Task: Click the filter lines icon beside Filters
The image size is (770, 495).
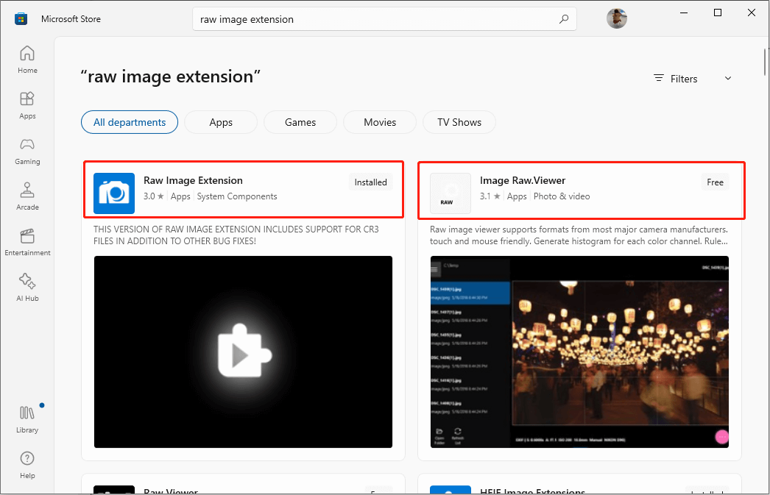Action: tap(659, 78)
